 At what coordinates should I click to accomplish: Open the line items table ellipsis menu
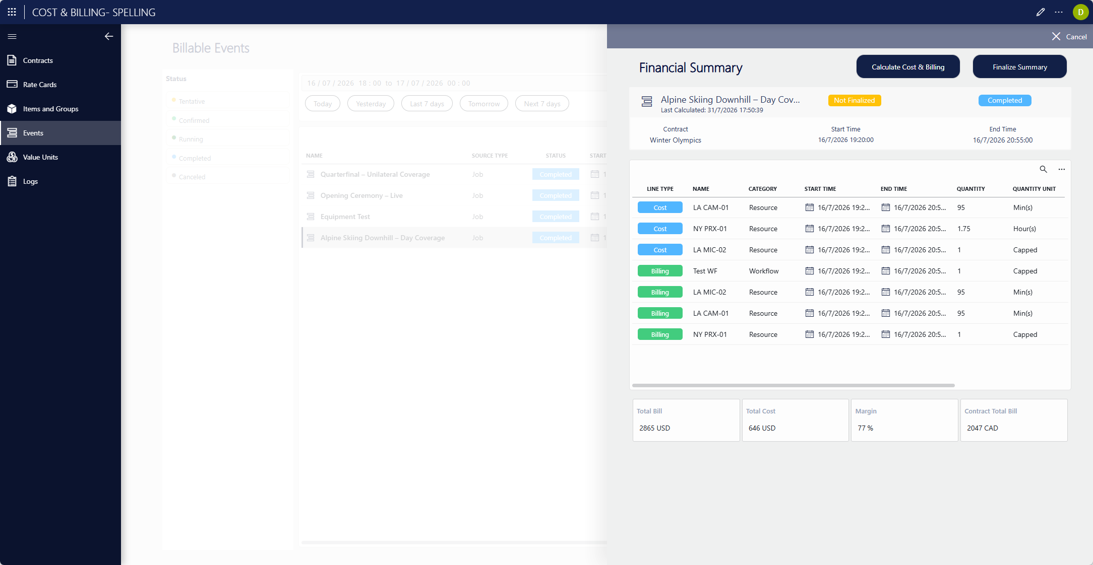click(x=1062, y=169)
